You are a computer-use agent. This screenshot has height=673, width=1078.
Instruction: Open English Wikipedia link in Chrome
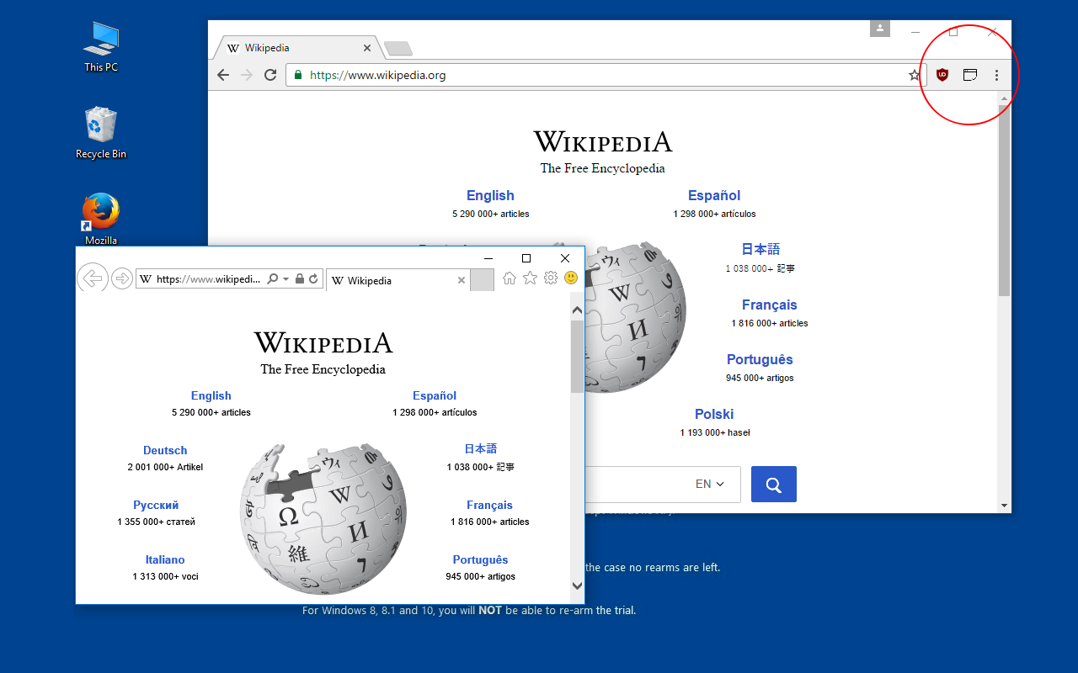coord(490,195)
